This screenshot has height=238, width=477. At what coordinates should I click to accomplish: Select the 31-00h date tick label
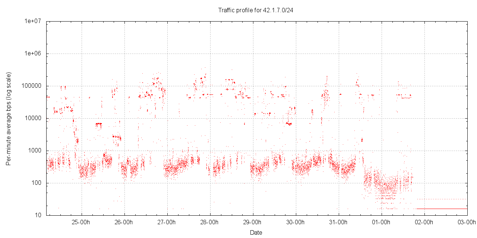pos(338,222)
